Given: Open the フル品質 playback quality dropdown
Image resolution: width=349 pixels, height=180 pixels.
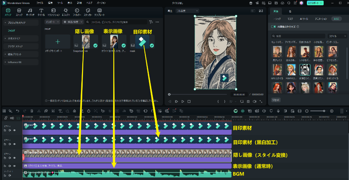Looking at the screenshot, I should (x=187, y=11).
